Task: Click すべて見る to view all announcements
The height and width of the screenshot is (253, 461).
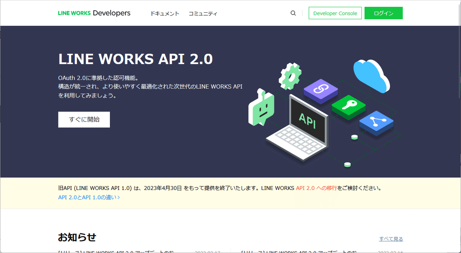Action: (x=391, y=238)
